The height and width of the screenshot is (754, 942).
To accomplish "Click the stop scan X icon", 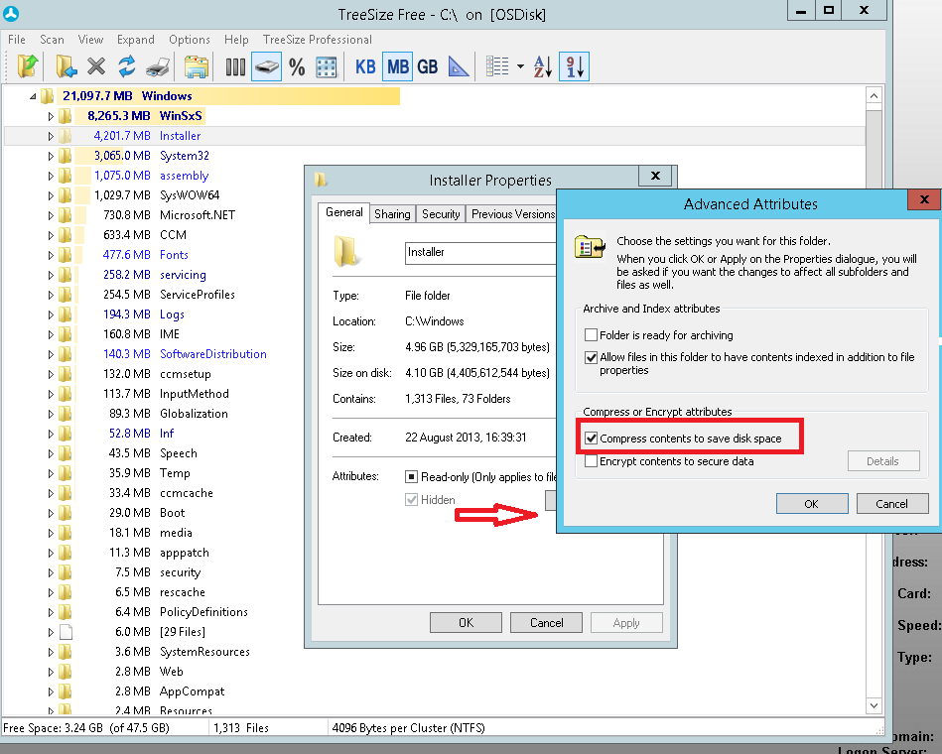I will pos(96,66).
